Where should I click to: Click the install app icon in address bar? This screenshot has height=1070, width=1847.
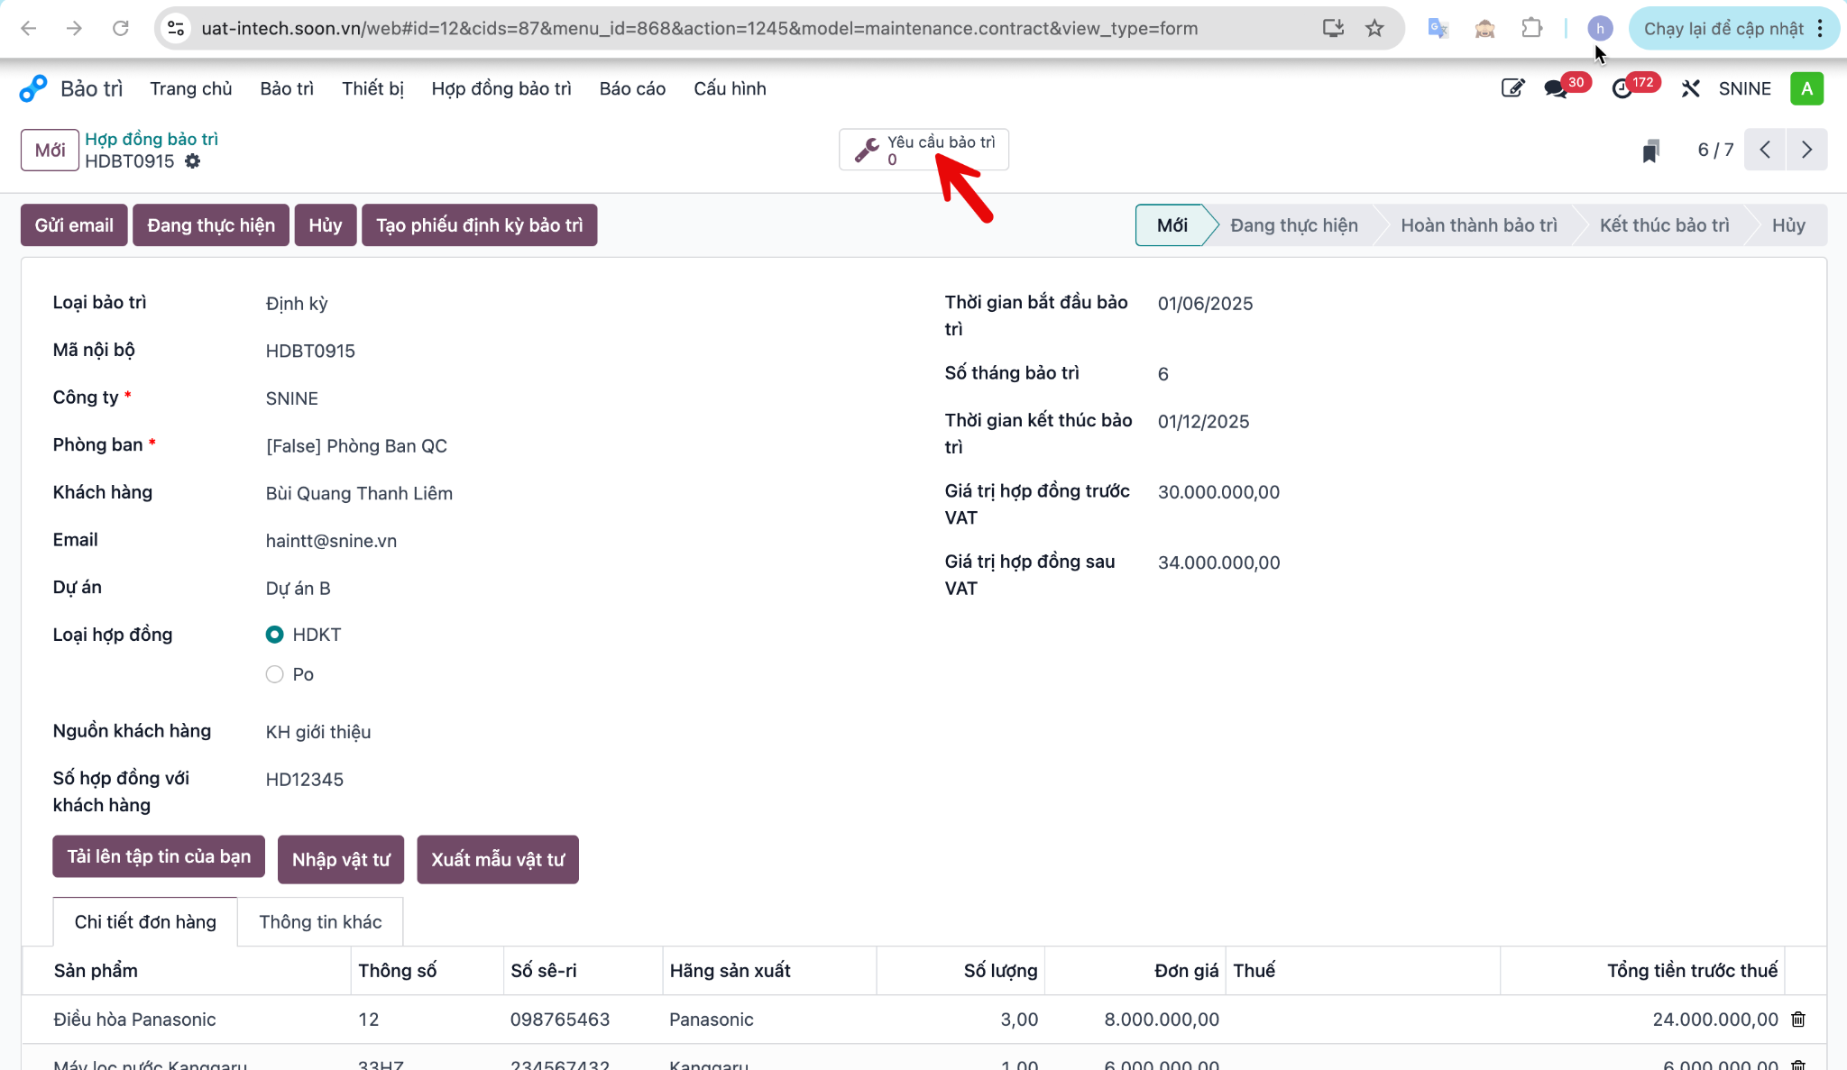[x=1333, y=28]
